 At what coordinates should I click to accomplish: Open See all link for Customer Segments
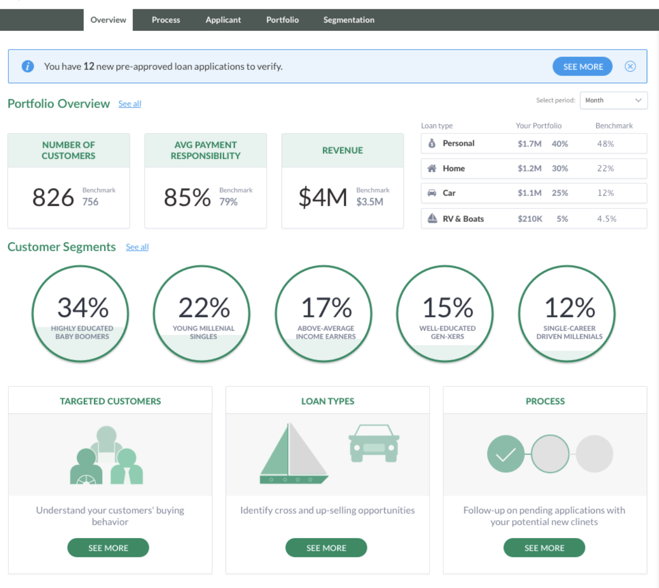(x=137, y=247)
